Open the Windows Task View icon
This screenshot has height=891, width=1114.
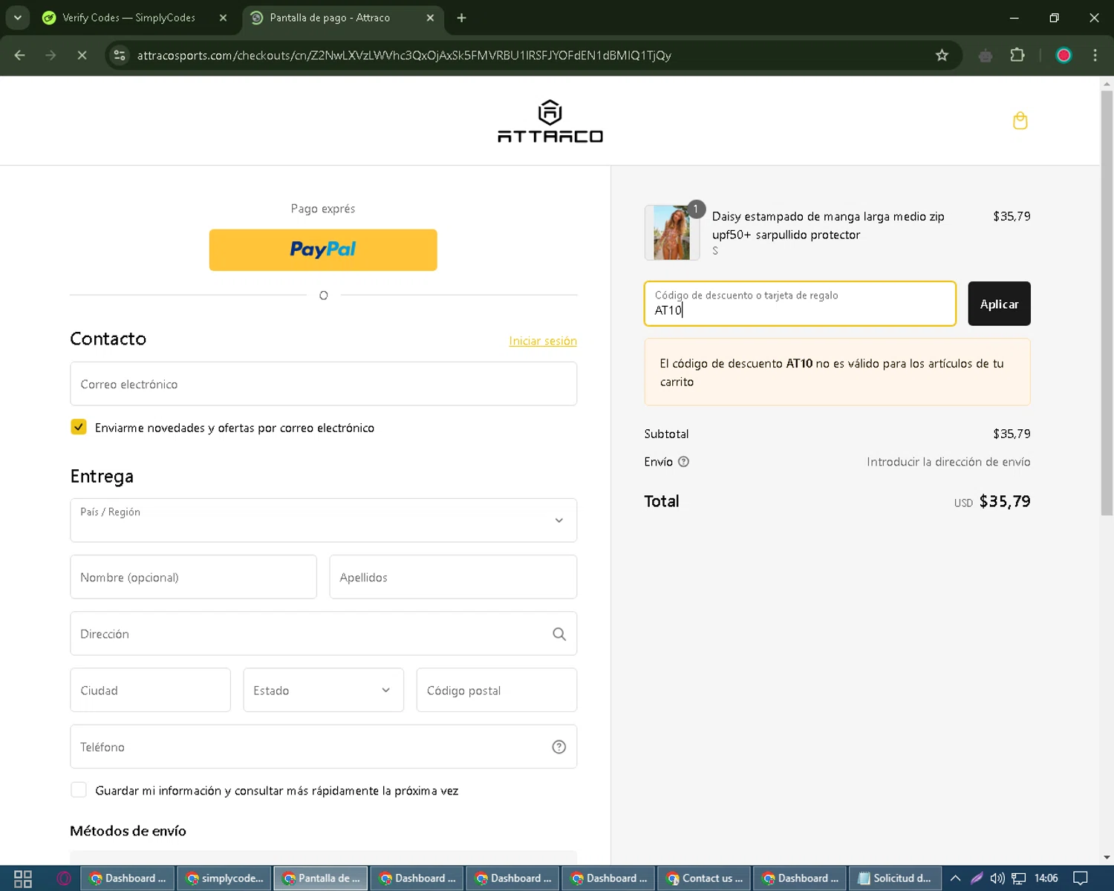pos(23,878)
